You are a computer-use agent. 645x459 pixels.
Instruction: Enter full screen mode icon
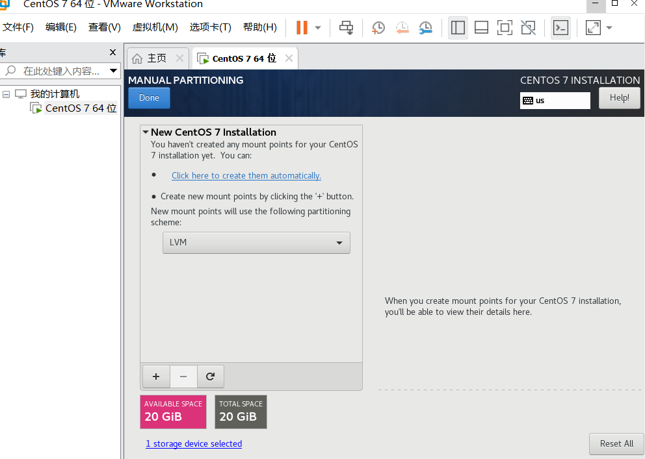click(x=505, y=27)
